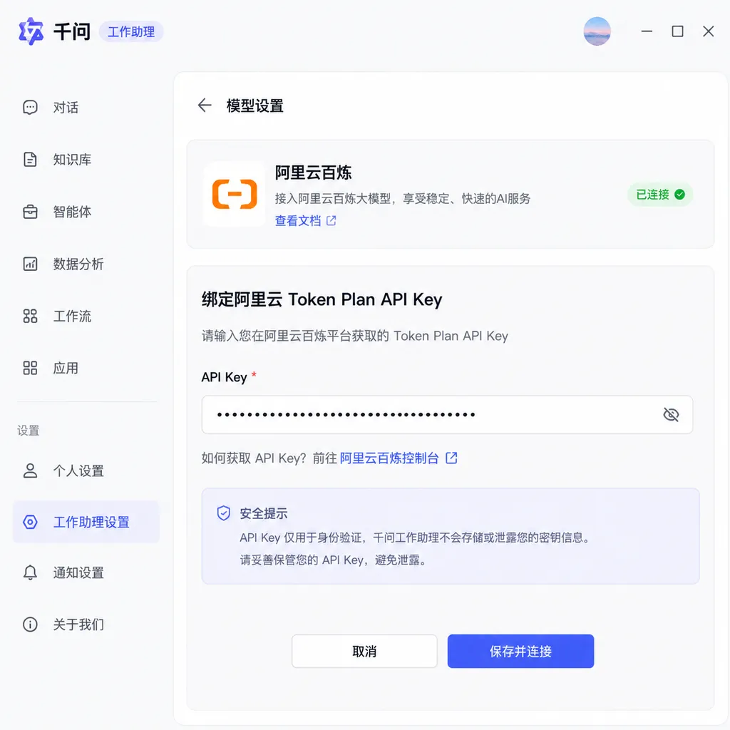The image size is (730, 730).
Task: Click the 千问 app name text
Action: pos(72,31)
